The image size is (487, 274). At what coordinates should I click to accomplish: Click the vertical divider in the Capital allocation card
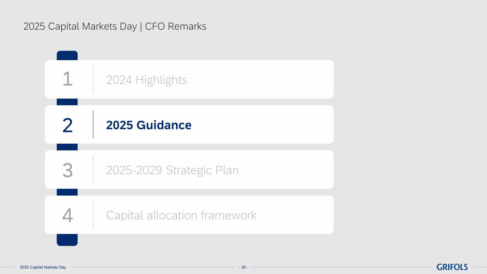(x=93, y=215)
